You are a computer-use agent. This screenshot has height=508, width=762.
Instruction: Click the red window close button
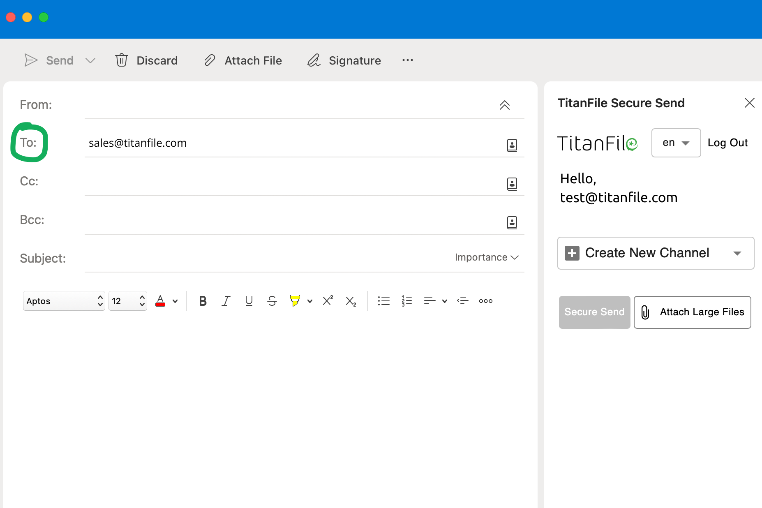(x=11, y=17)
